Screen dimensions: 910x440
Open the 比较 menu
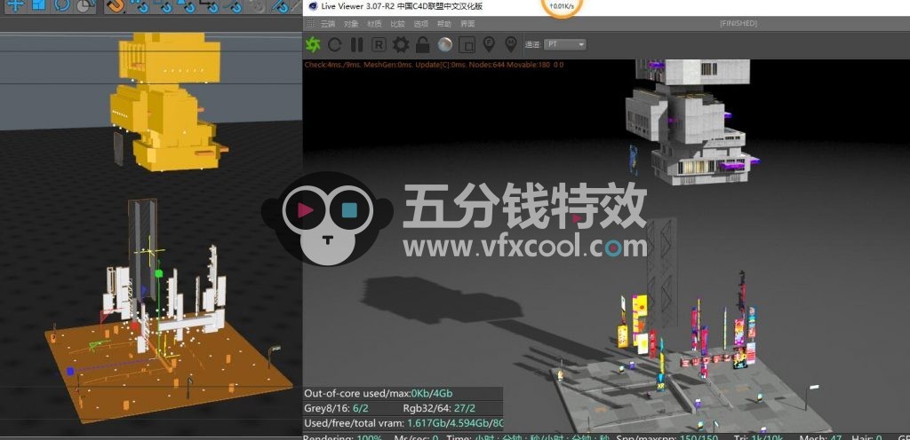click(x=397, y=24)
